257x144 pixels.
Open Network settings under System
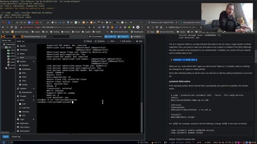click(25, 65)
